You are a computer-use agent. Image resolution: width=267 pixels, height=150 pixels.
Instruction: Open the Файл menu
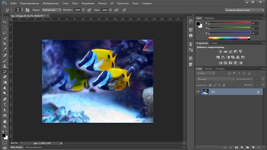[13, 3]
